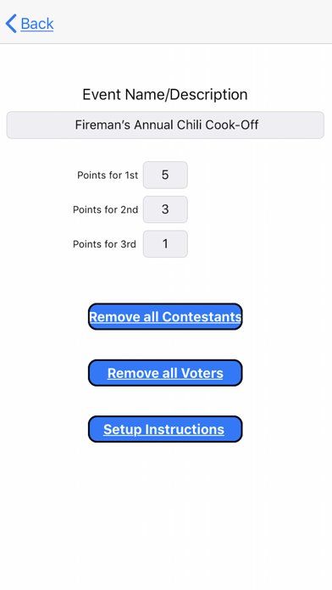
Task: Edit the Fireman's Annual Chili Cook-Off field
Action: pos(165,125)
